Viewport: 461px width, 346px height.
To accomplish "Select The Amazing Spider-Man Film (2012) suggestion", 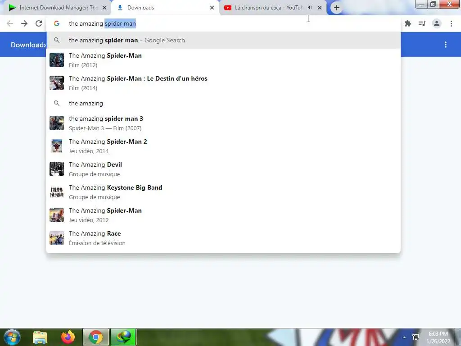I will [x=223, y=60].
